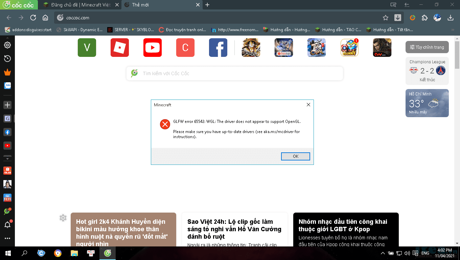Open the Roblox speed dial tile

pyautogui.click(x=120, y=47)
